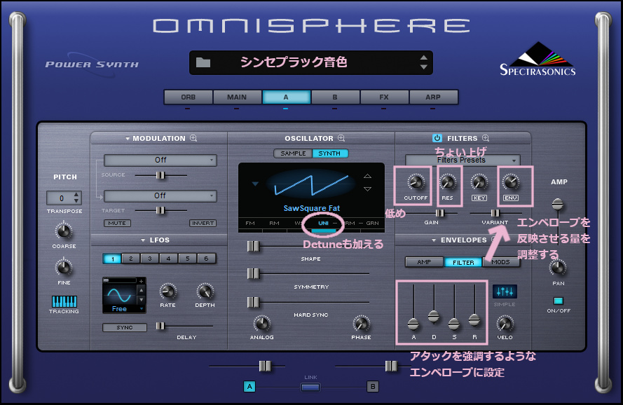
Task: Show the MODS envelope
Action: tap(500, 262)
